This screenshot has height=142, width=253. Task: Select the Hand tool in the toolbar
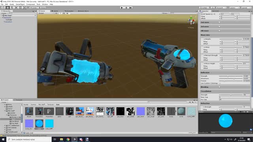click(x=4, y=8)
